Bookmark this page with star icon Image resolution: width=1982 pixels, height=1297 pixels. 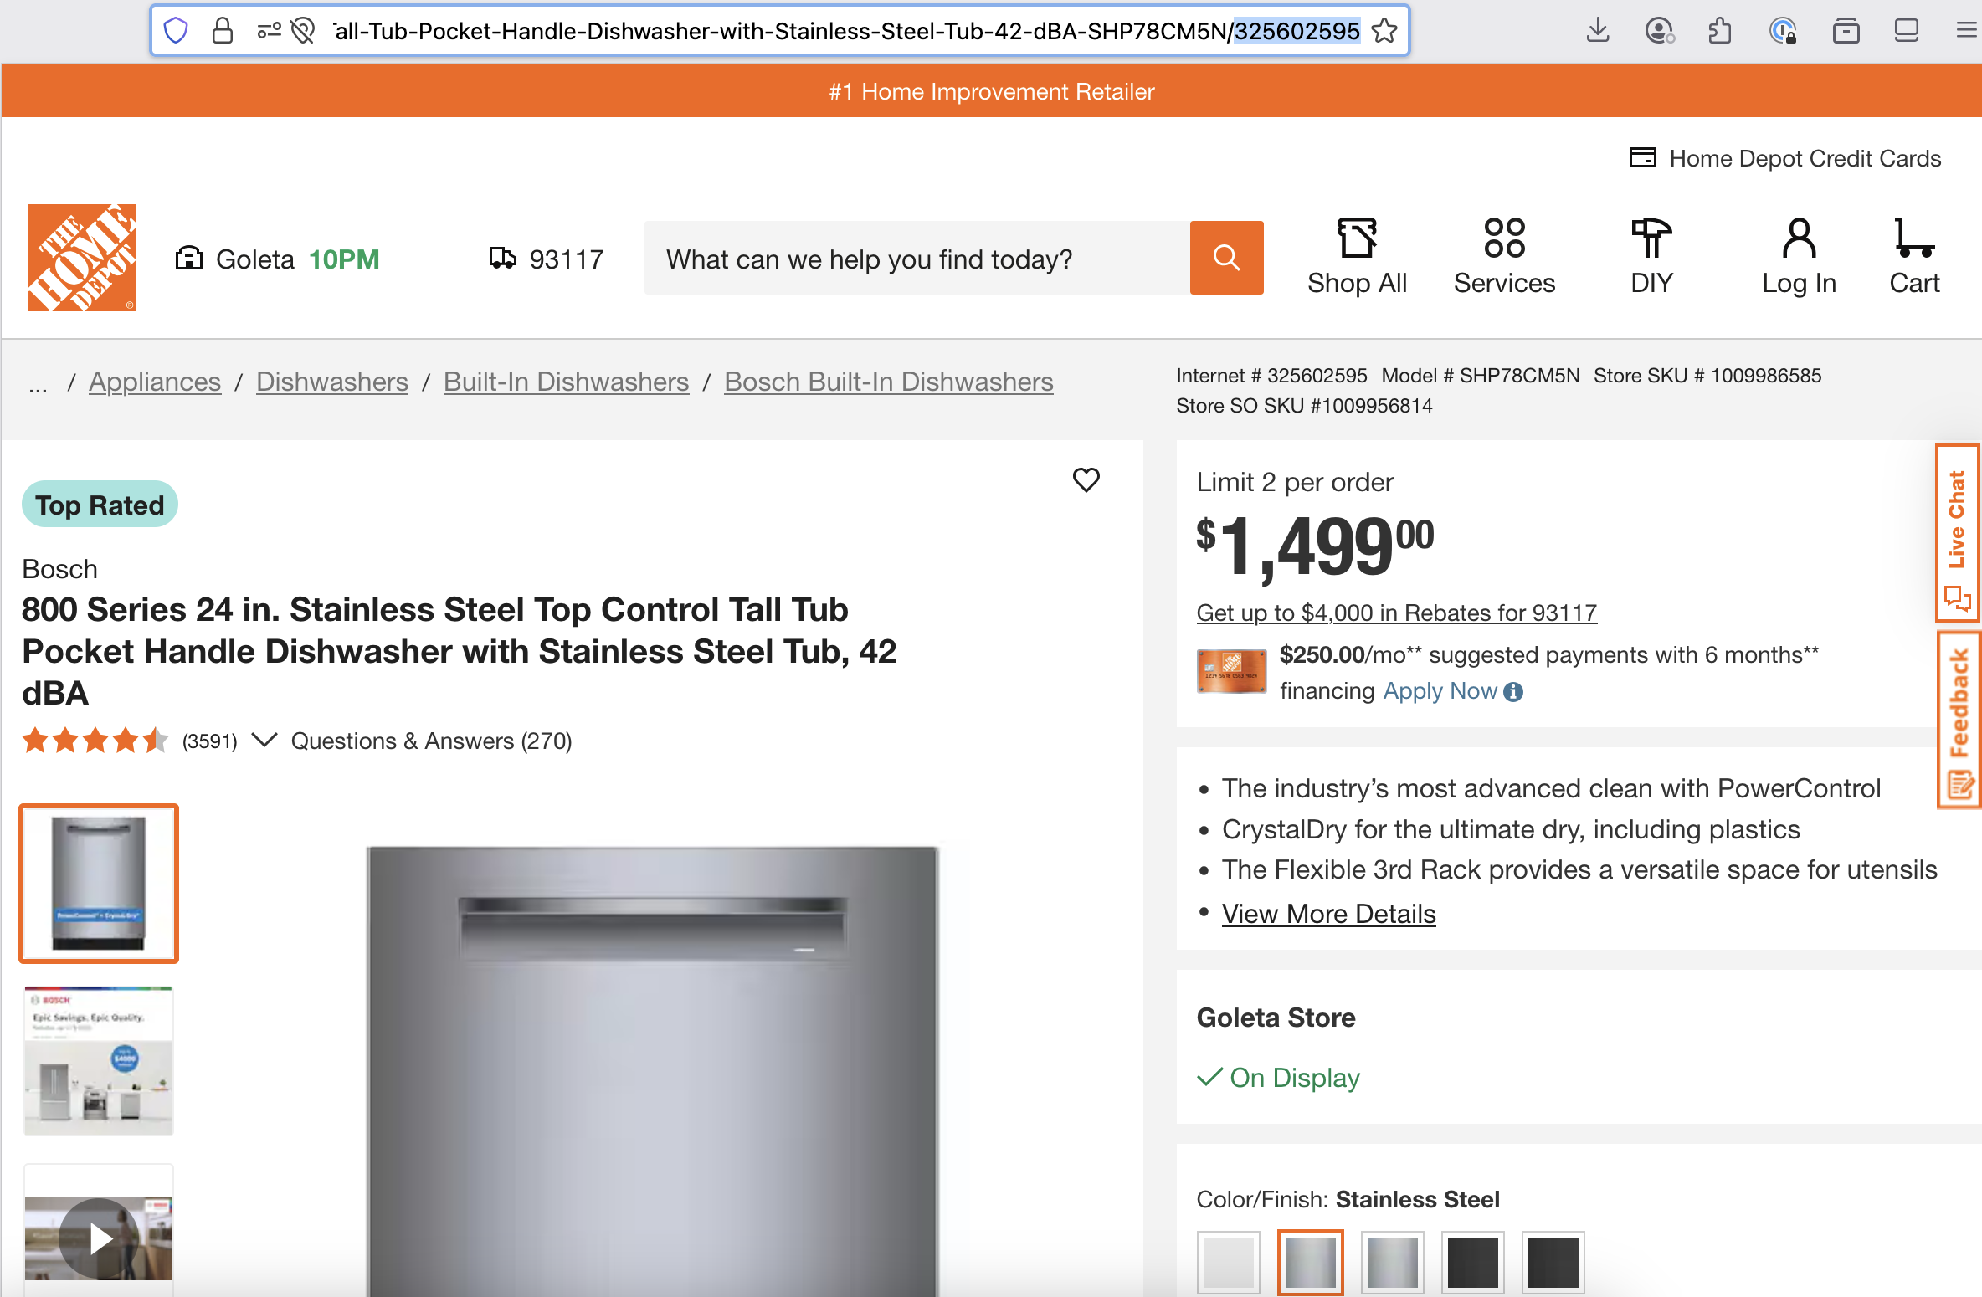1385,31
